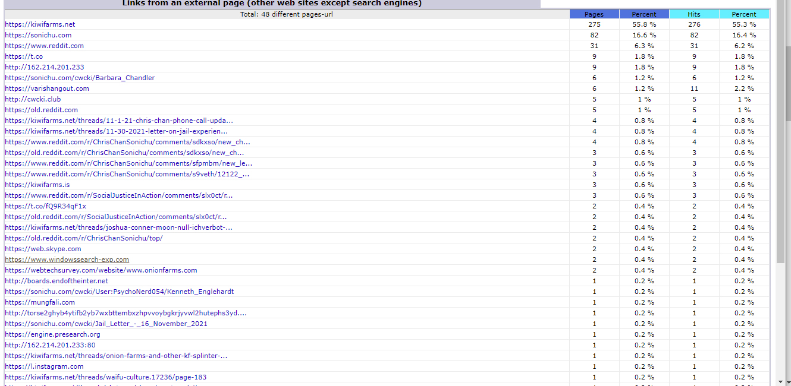Viewport: 791px width, 386px height.
Task: Open webtechsurvey.com onionfarms link
Action: tap(101, 270)
